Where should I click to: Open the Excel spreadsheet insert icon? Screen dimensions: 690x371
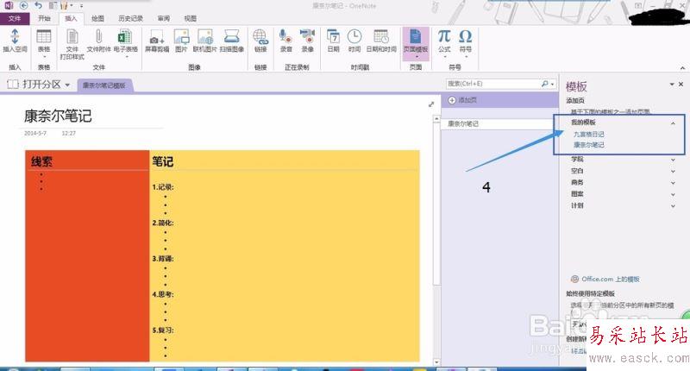click(125, 41)
